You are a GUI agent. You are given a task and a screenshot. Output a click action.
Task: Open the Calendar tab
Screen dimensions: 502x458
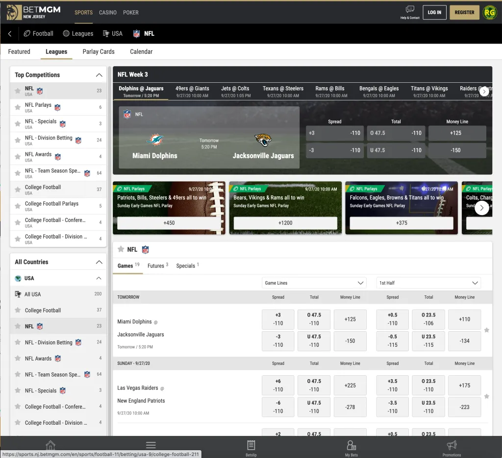click(141, 51)
